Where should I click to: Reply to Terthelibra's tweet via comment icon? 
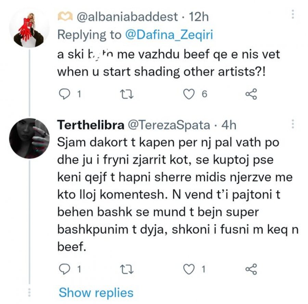coord(64,269)
